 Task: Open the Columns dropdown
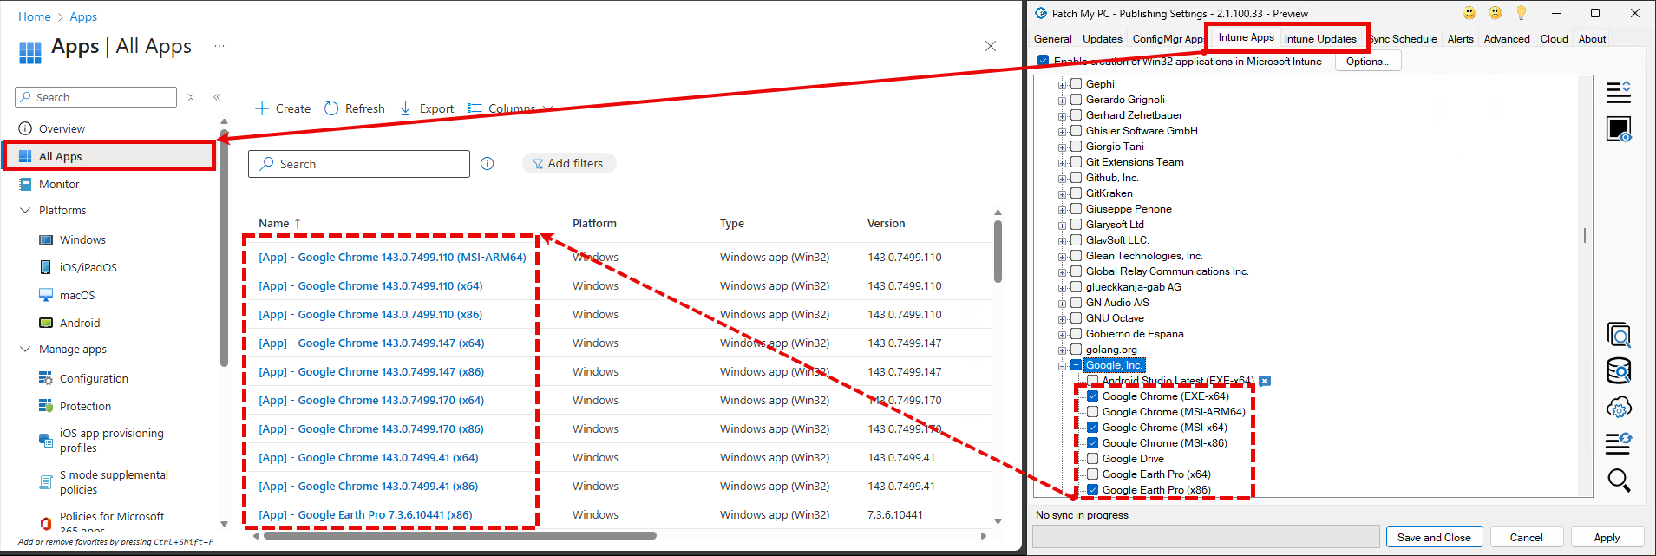coord(510,108)
